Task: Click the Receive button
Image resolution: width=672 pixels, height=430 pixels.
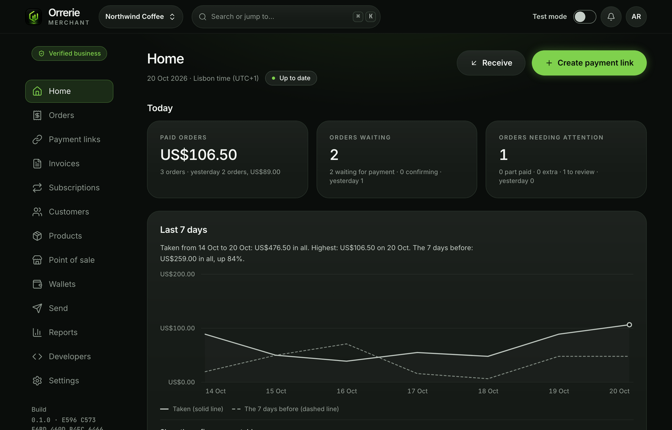Action: [x=491, y=63]
